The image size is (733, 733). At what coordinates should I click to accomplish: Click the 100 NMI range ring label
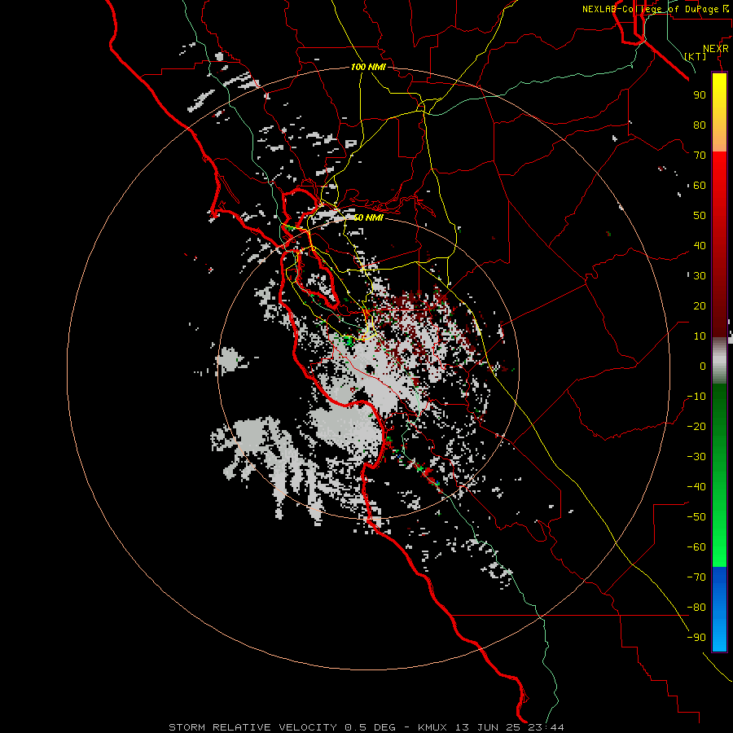368,67
